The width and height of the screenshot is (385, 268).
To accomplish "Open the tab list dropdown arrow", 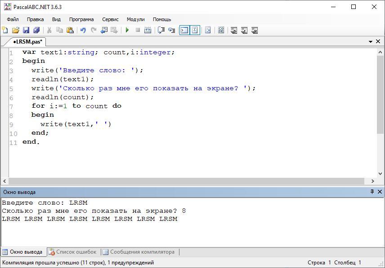I will (371, 42).
